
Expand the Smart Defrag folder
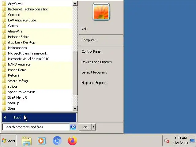[37, 81]
